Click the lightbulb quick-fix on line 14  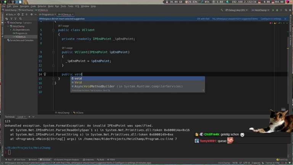45,74
